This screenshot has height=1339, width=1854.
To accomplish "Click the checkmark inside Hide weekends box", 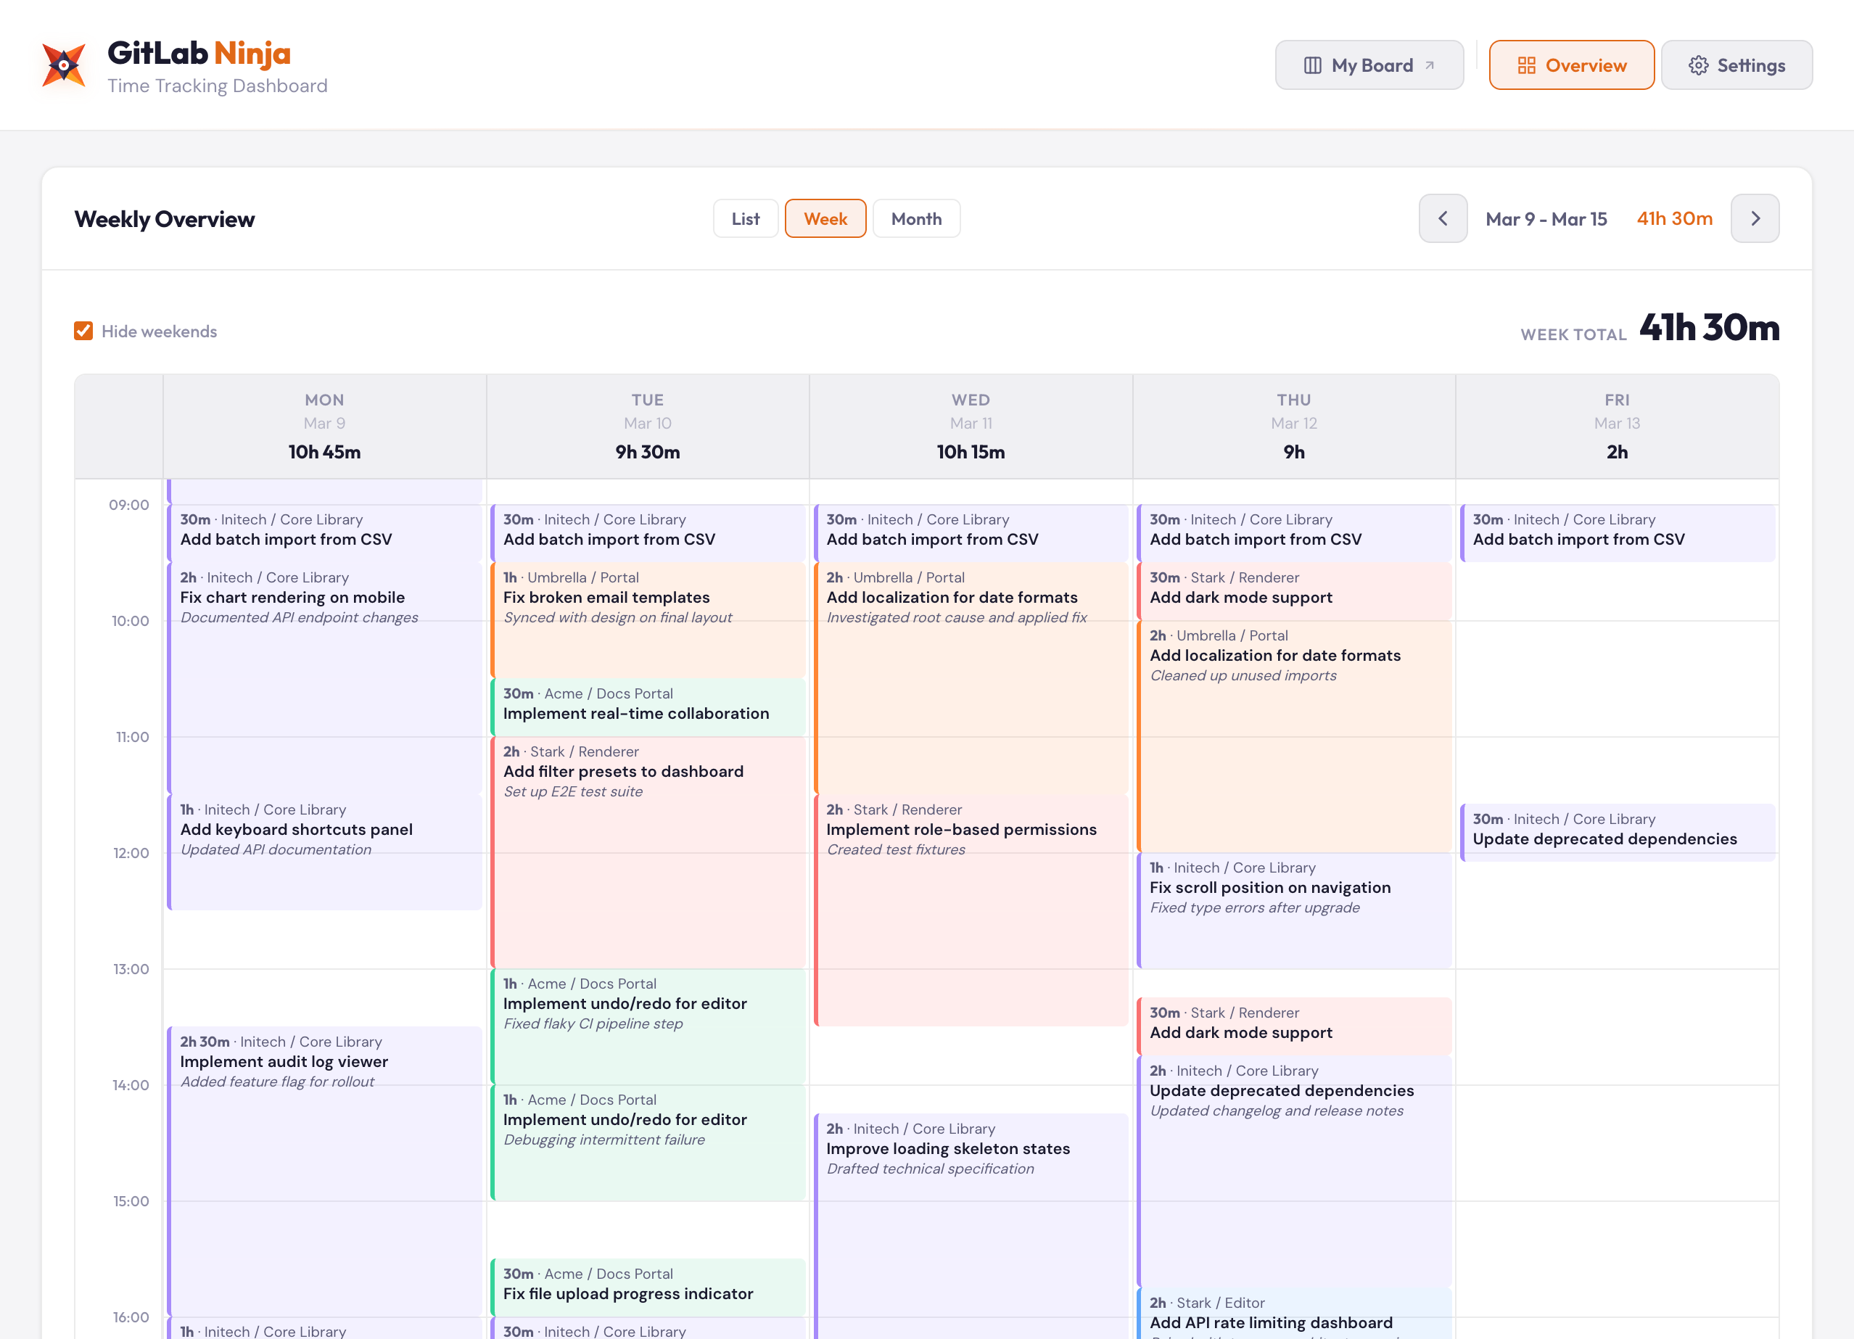I will (84, 330).
